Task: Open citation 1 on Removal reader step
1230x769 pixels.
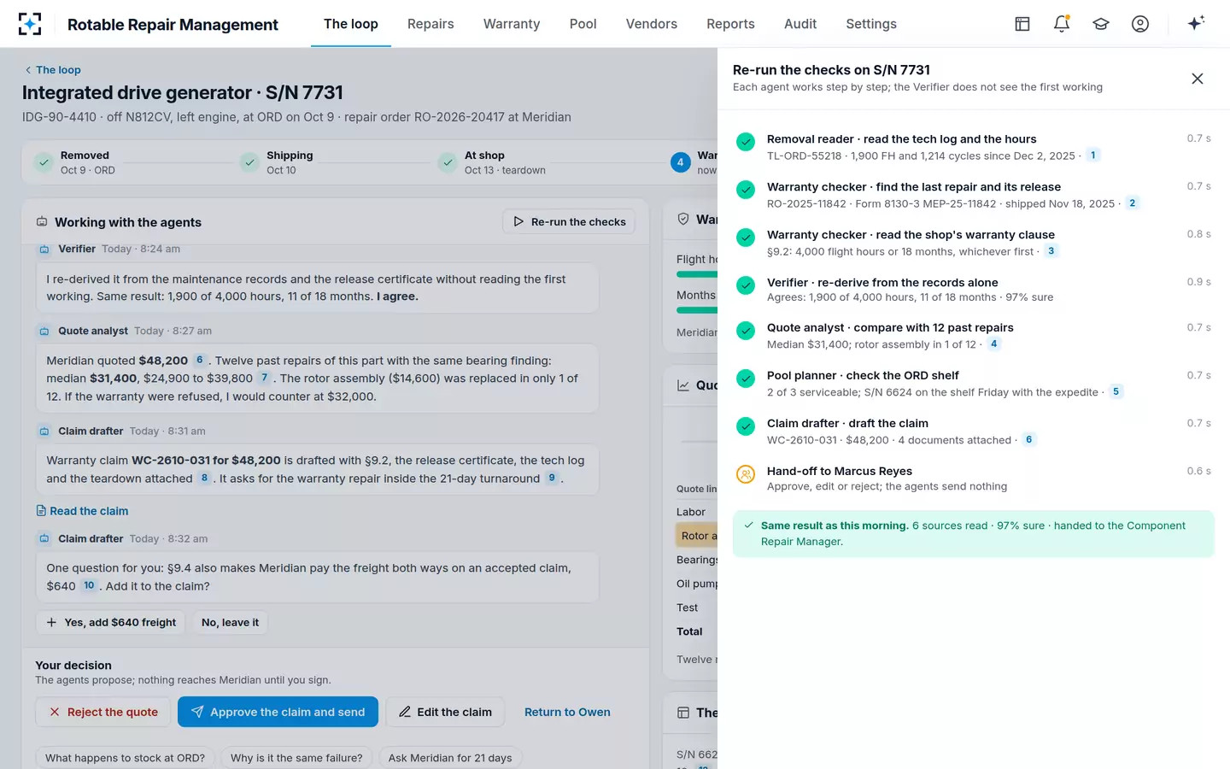Action: pyautogui.click(x=1093, y=156)
